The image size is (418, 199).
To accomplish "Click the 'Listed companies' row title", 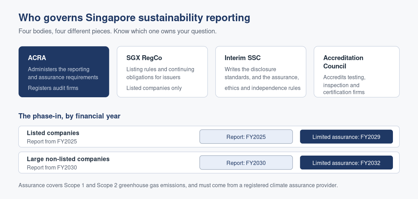I will [x=53, y=133].
